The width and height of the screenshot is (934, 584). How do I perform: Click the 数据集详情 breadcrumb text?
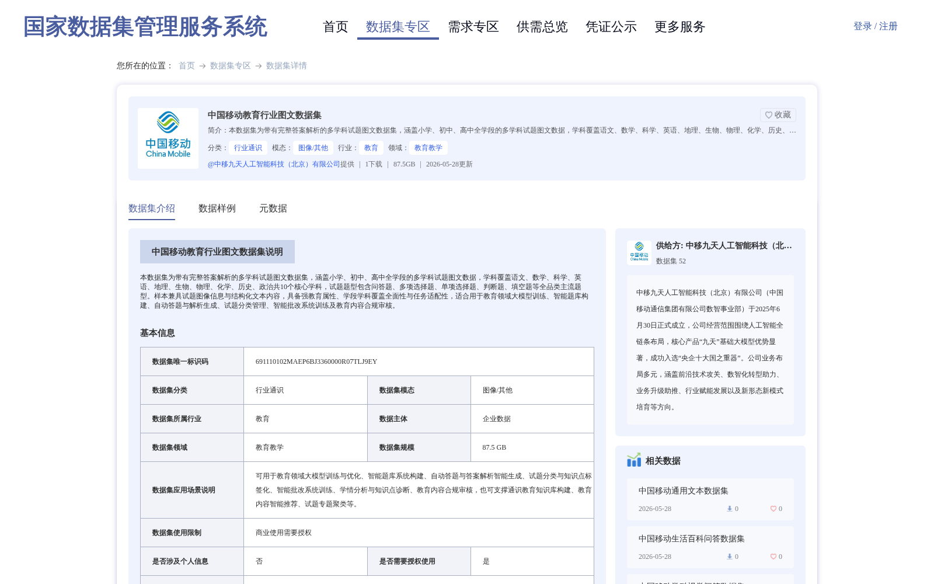pyautogui.click(x=287, y=65)
